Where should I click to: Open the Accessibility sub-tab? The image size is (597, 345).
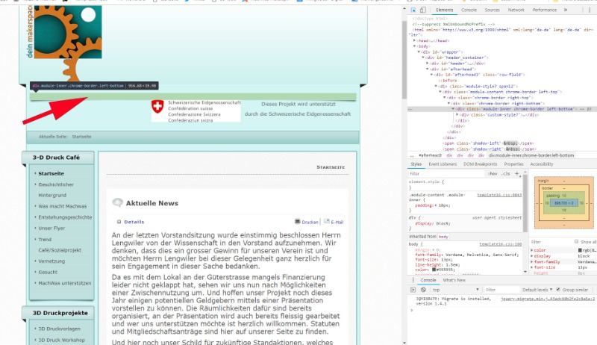[542, 164]
